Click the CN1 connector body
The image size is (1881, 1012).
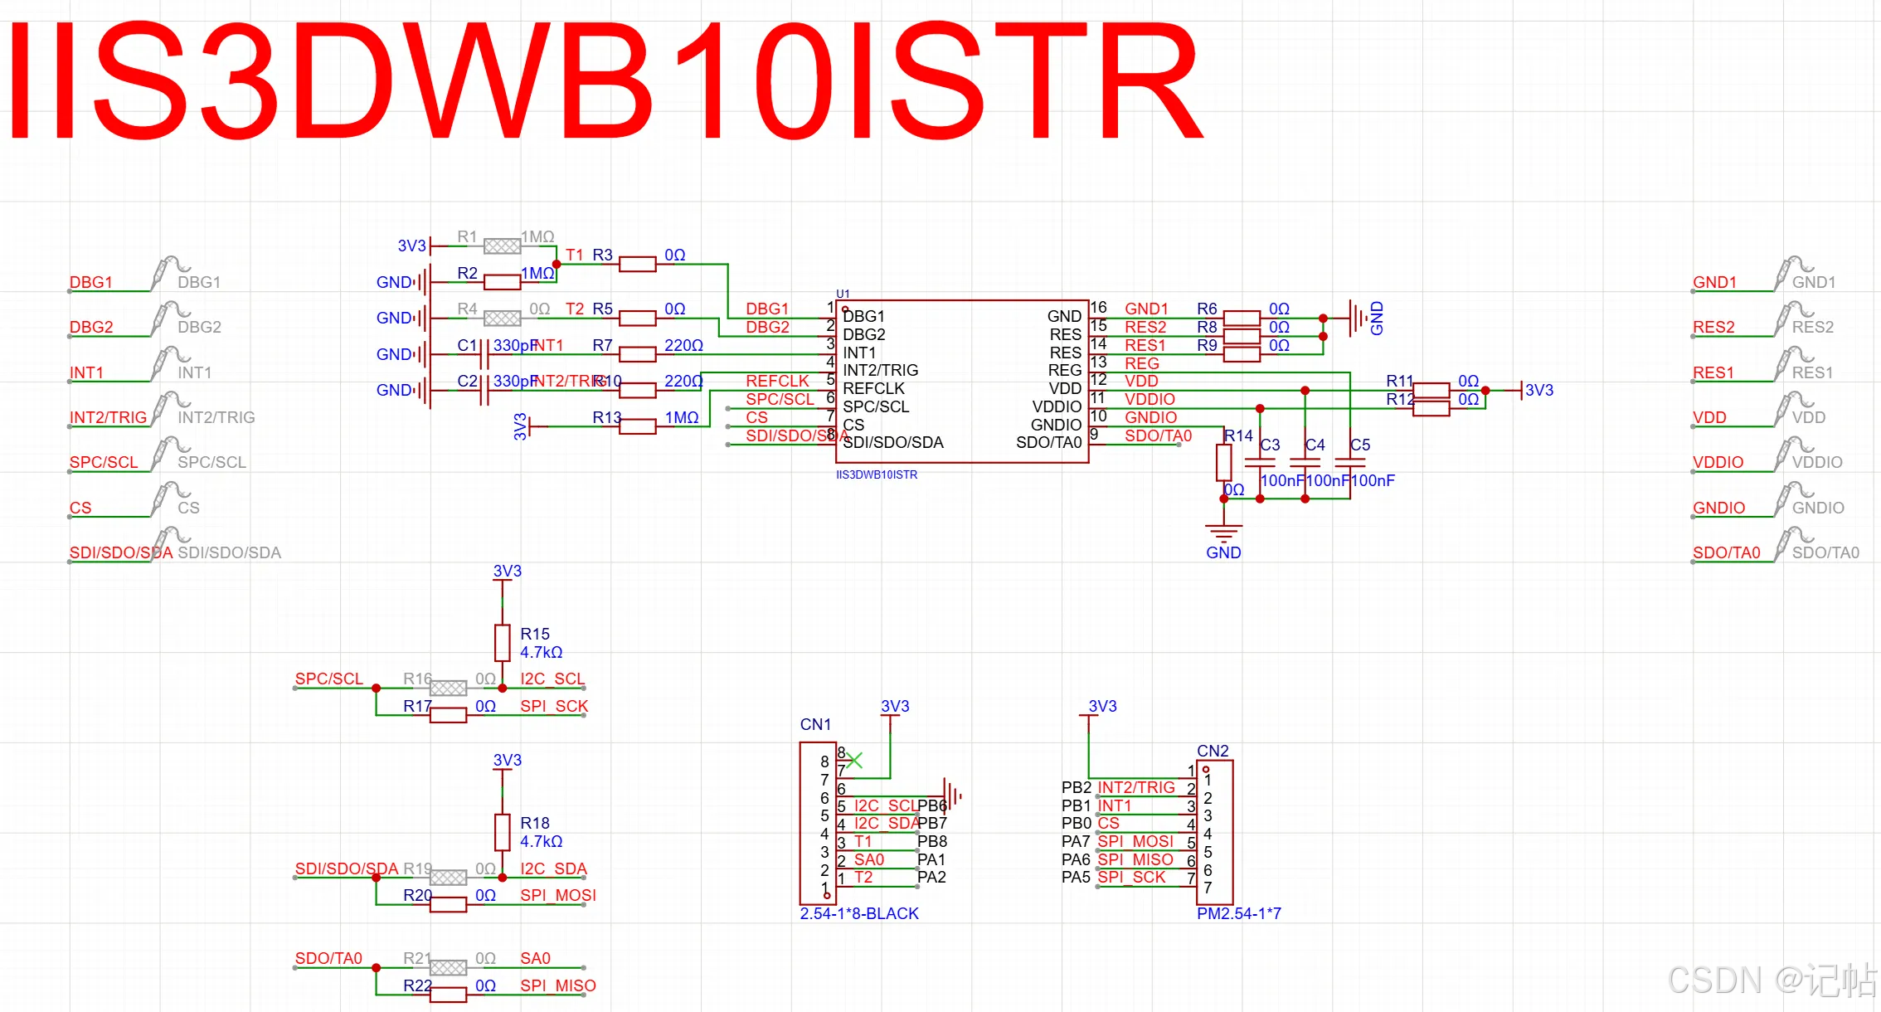[817, 823]
